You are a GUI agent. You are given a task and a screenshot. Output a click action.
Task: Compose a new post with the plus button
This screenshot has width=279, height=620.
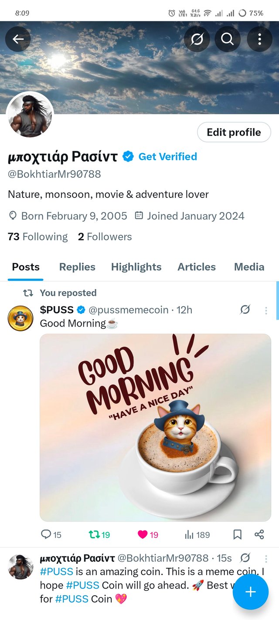pos(250,592)
